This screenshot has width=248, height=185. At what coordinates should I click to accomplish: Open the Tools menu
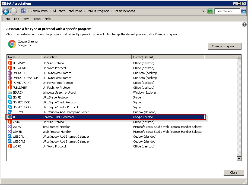37,19
